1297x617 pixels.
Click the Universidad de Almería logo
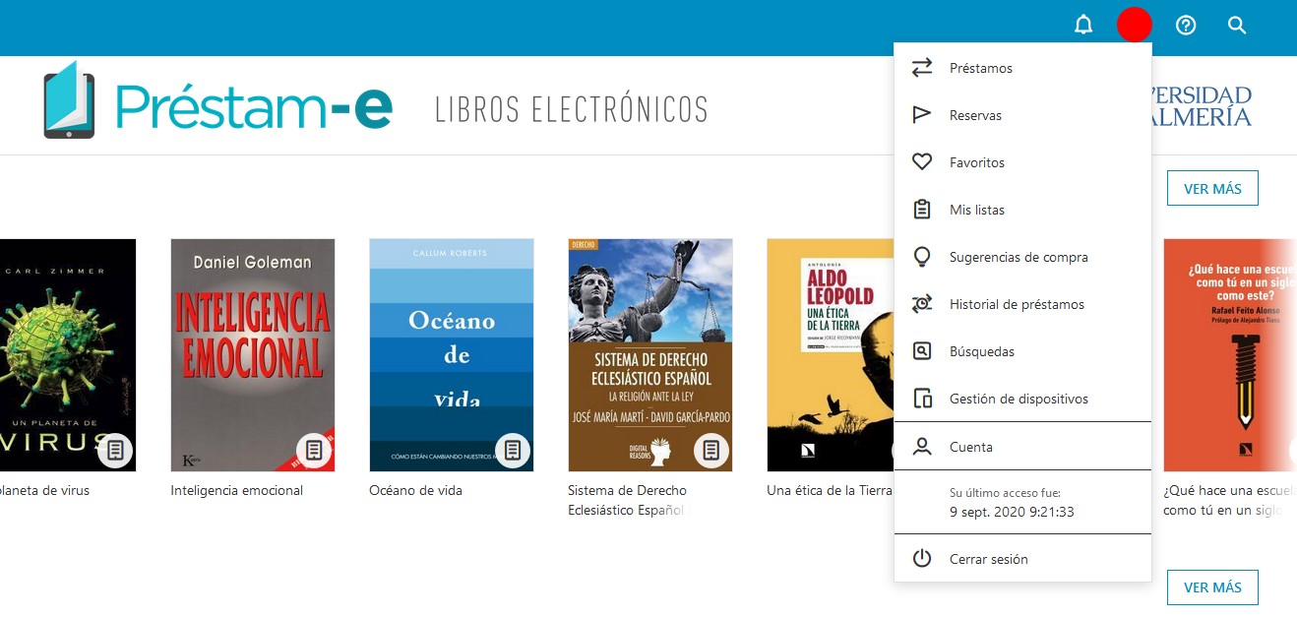1202,106
